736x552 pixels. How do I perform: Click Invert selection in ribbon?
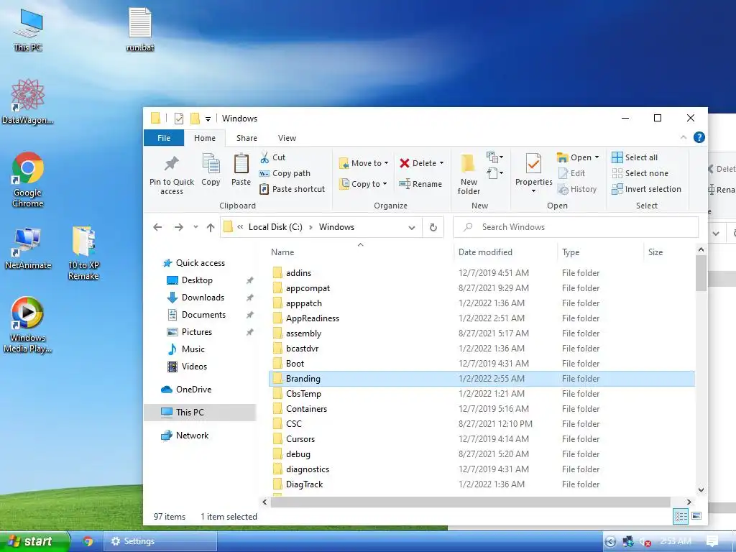click(x=646, y=189)
